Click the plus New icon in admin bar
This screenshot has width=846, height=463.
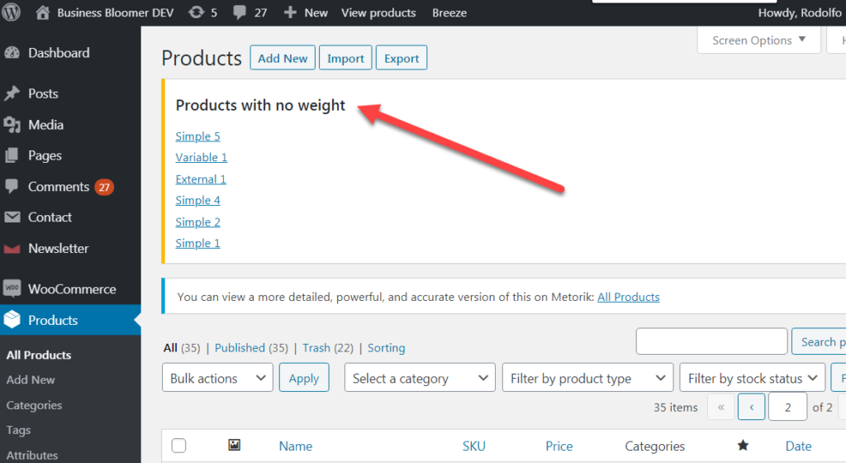coord(290,12)
